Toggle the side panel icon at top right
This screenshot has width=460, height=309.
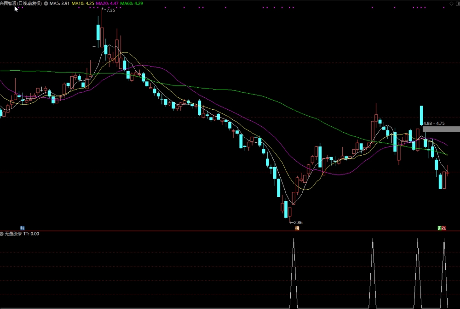[458, 4]
